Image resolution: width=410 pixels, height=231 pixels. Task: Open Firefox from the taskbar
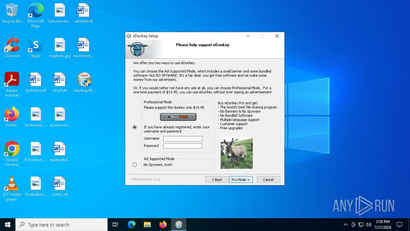click(x=163, y=225)
